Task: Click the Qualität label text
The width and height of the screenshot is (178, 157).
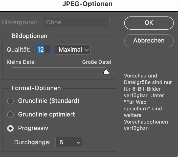Action: click(x=19, y=50)
